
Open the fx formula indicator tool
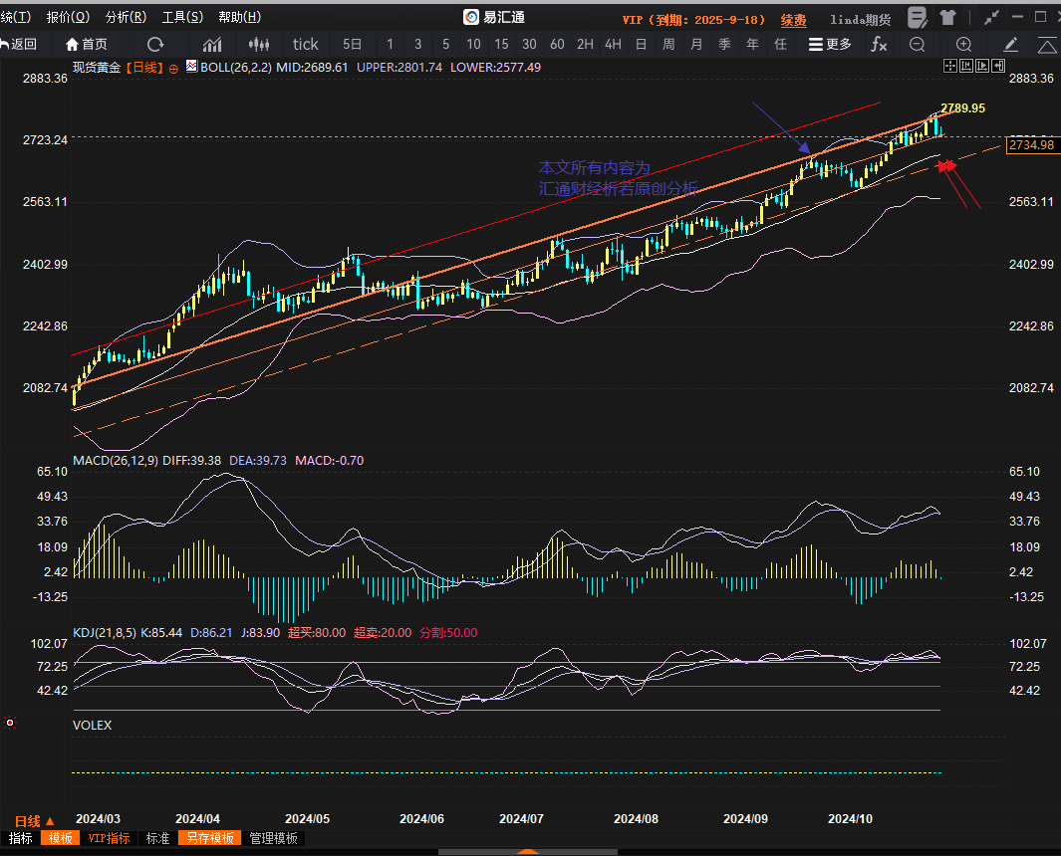coord(878,44)
